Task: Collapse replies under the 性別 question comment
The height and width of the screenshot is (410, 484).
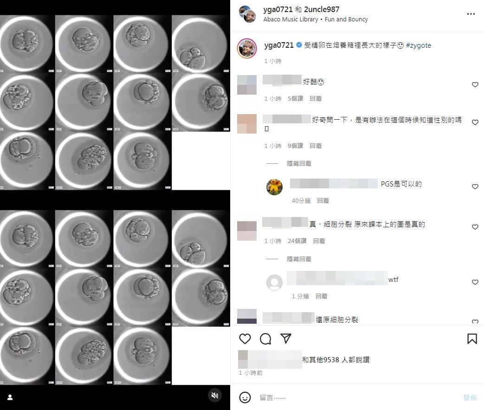Action: click(x=299, y=164)
